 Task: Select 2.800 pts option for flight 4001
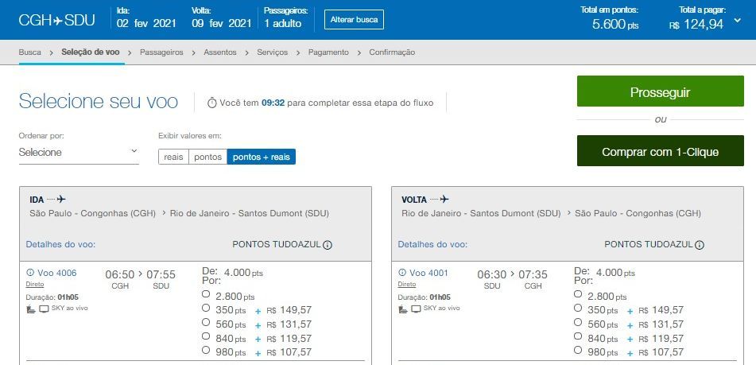pyautogui.click(x=578, y=293)
